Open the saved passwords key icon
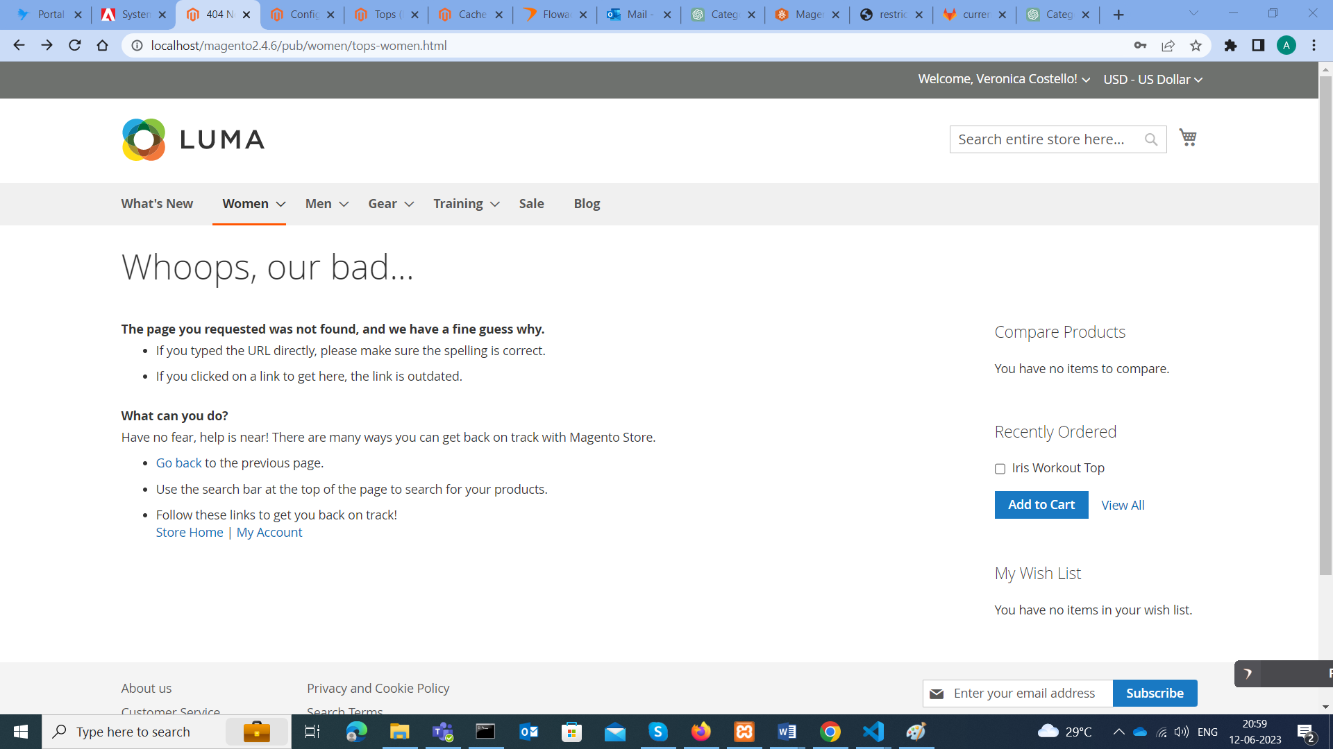This screenshot has height=749, width=1333. click(x=1140, y=46)
